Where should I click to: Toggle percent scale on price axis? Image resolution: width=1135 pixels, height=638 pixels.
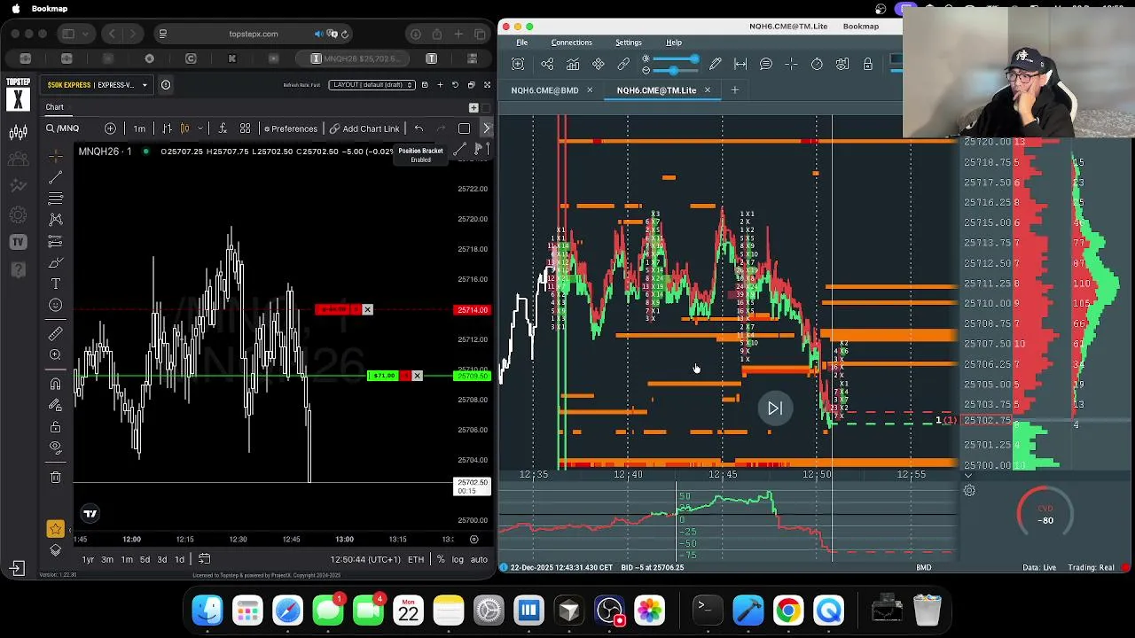coord(441,559)
